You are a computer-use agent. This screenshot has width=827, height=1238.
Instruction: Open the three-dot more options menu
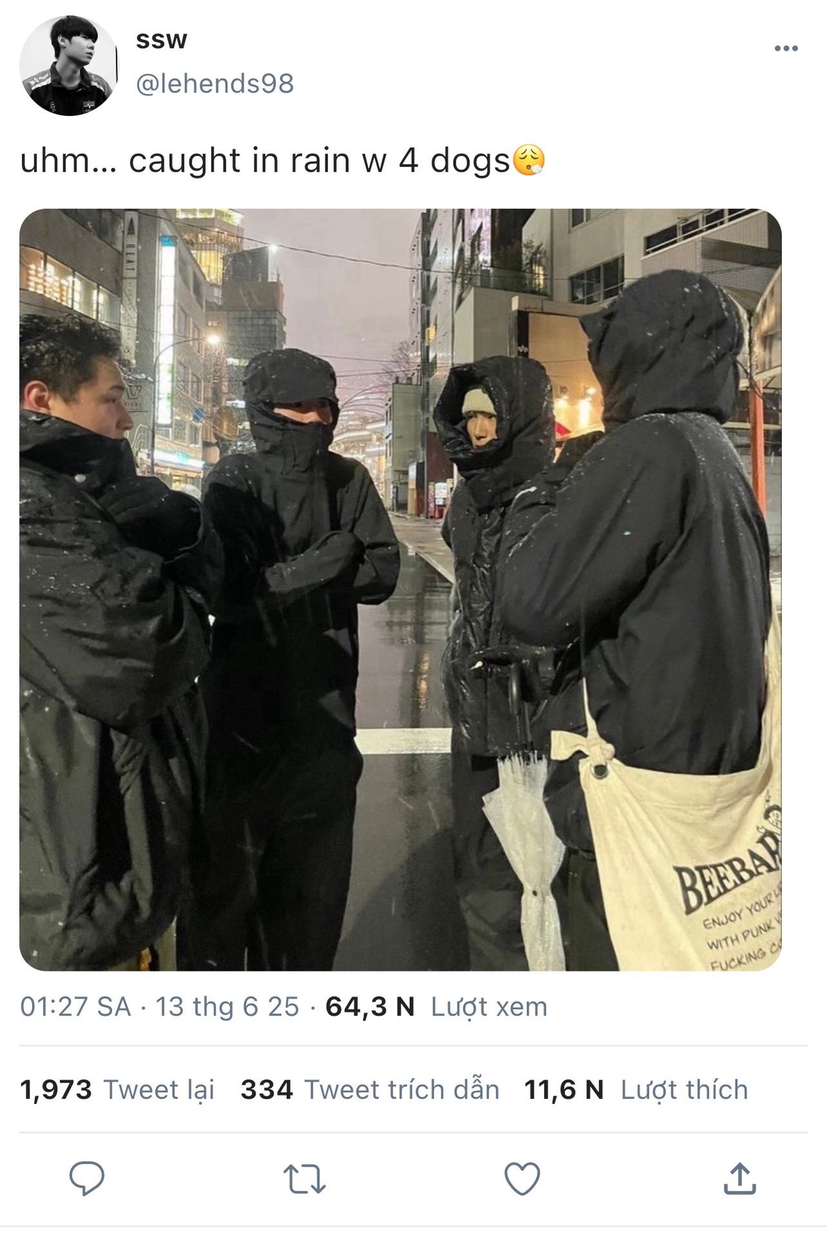click(786, 48)
